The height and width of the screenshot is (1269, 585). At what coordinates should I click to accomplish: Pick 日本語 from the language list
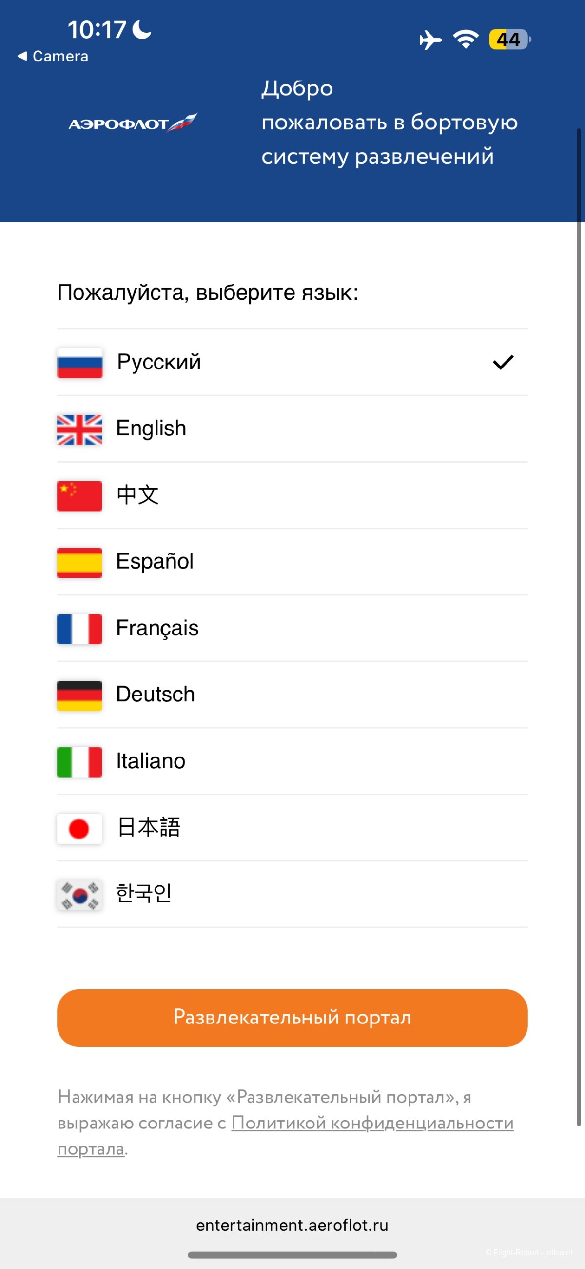(x=149, y=828)
